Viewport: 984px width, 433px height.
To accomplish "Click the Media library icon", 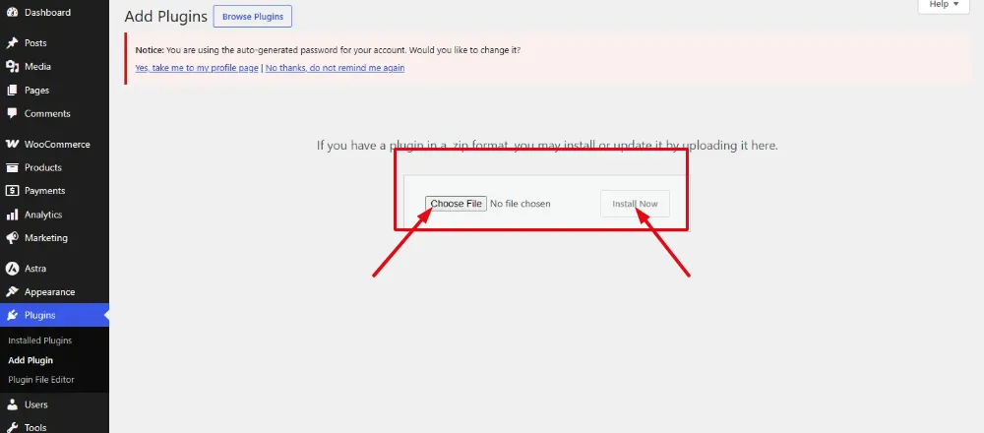I will (12, 67).
